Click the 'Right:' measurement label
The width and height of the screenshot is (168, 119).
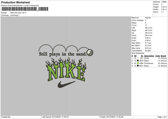click(134, 30)
